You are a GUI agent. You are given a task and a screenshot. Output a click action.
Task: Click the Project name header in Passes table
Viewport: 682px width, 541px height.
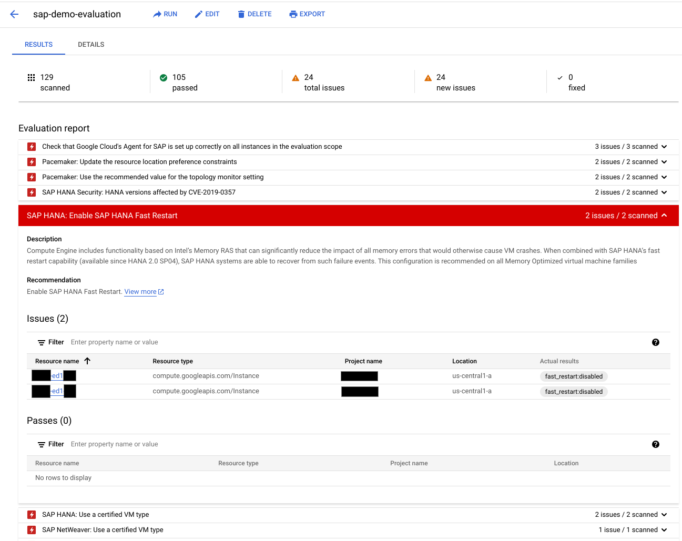(409, 463)
